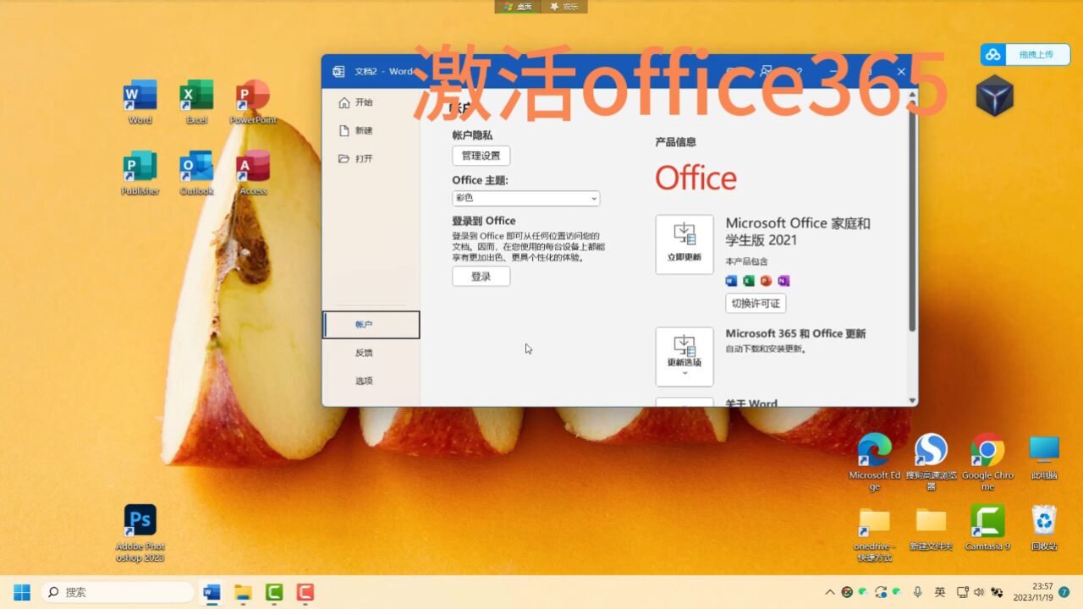Image resolution: width=1083 pixels, height=609 pixels.
Task: Click the volume speaker tray icon
Action: pyautogui.click(x=979, y=592)
